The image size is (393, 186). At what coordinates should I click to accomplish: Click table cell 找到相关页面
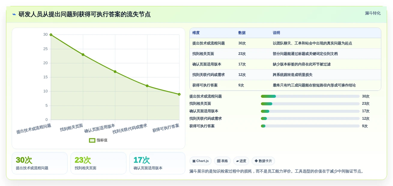click(203, 54)
